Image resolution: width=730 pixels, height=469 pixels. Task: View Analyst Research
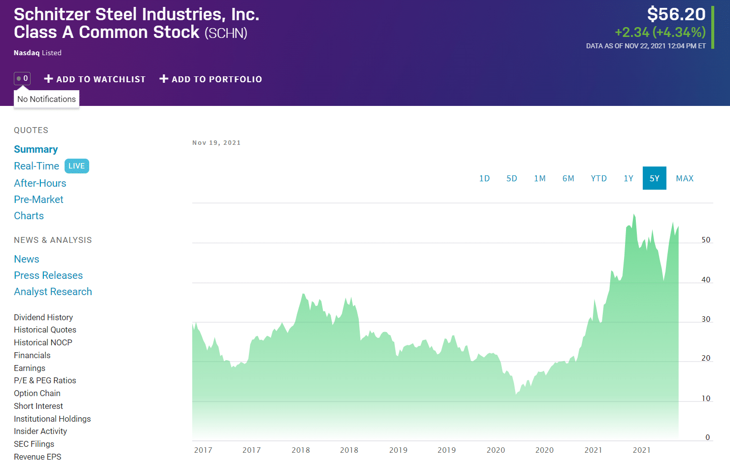(53, 292)
